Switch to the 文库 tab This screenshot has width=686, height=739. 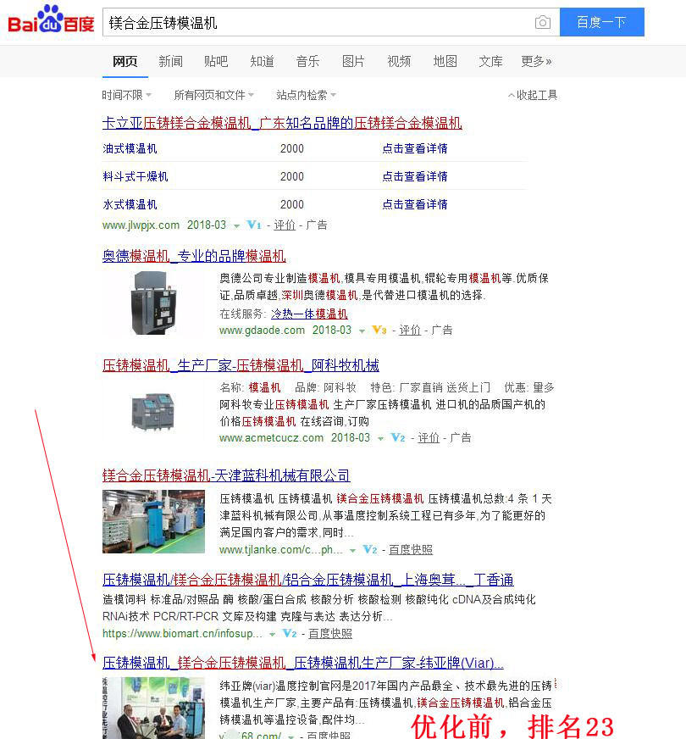(x=490, y=61)
